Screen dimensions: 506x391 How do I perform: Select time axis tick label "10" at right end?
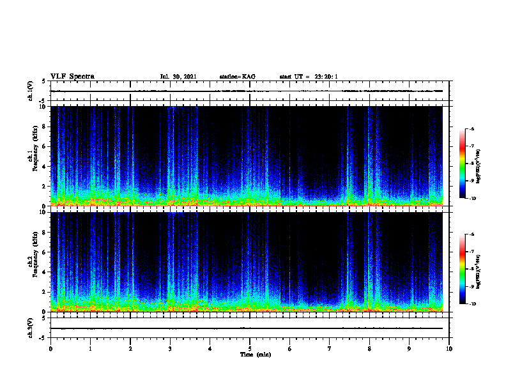click(449, 349)
